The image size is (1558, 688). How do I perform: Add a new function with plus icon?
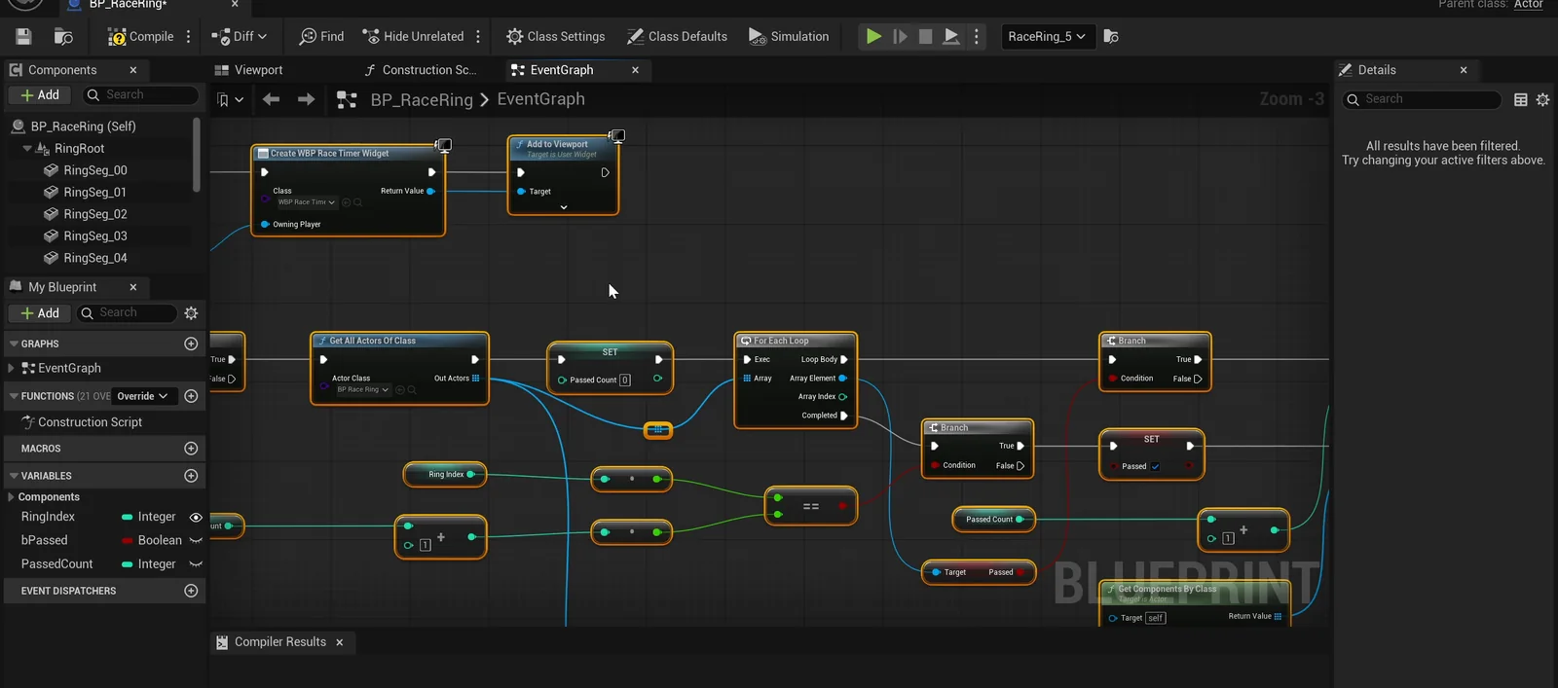(x=191, y=396)
